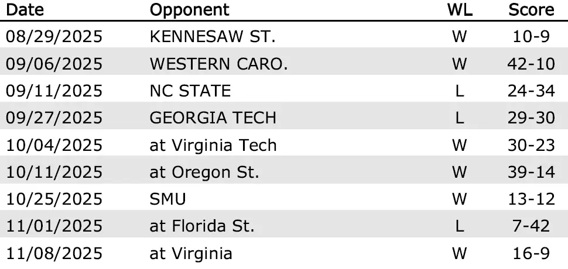
Task: Click the WL column header
Action: tap(460, 10)
